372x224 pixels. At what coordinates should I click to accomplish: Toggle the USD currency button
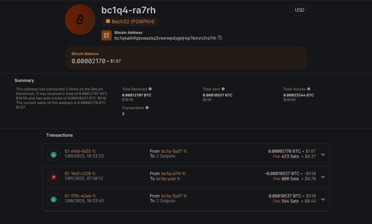click(299, 10)
